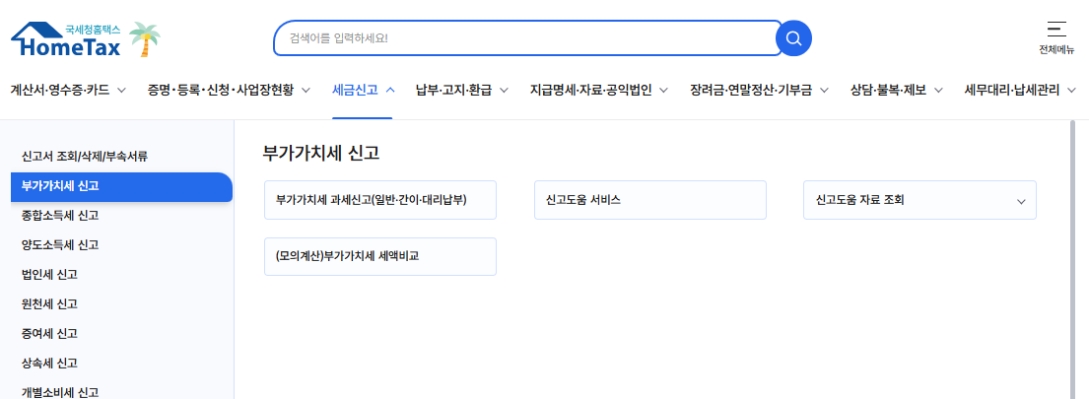The width and height of the screenshot is (1089, 399).
Task: Collapse the 세금신고 menu
Action: point(362,91)
